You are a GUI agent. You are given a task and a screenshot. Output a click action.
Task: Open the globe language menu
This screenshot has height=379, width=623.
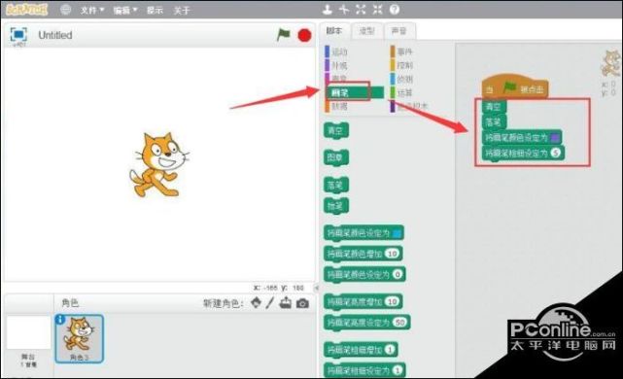pyautogui.click(x=65, y=10)
